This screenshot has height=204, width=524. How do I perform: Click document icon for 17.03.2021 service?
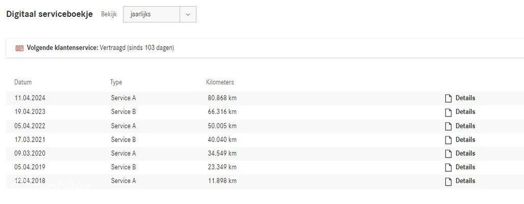click(448, 140)
